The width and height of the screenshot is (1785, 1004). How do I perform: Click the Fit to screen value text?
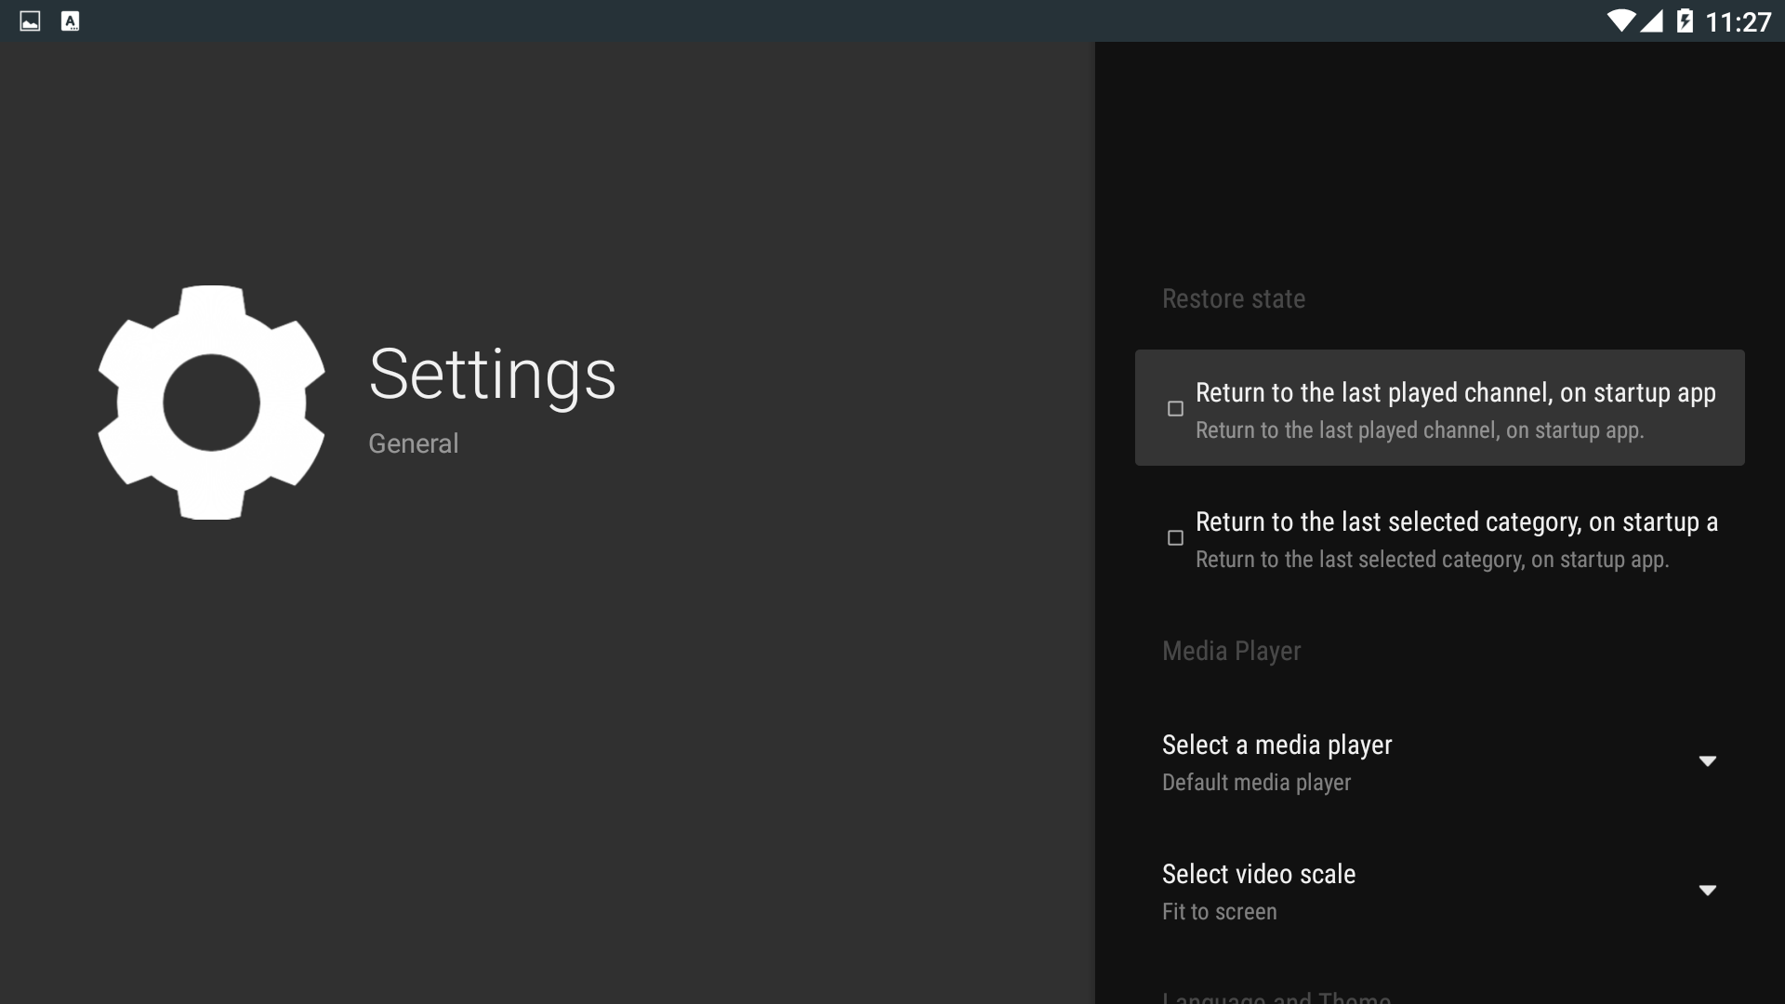pyautogui.click(x=1219, y=912)
